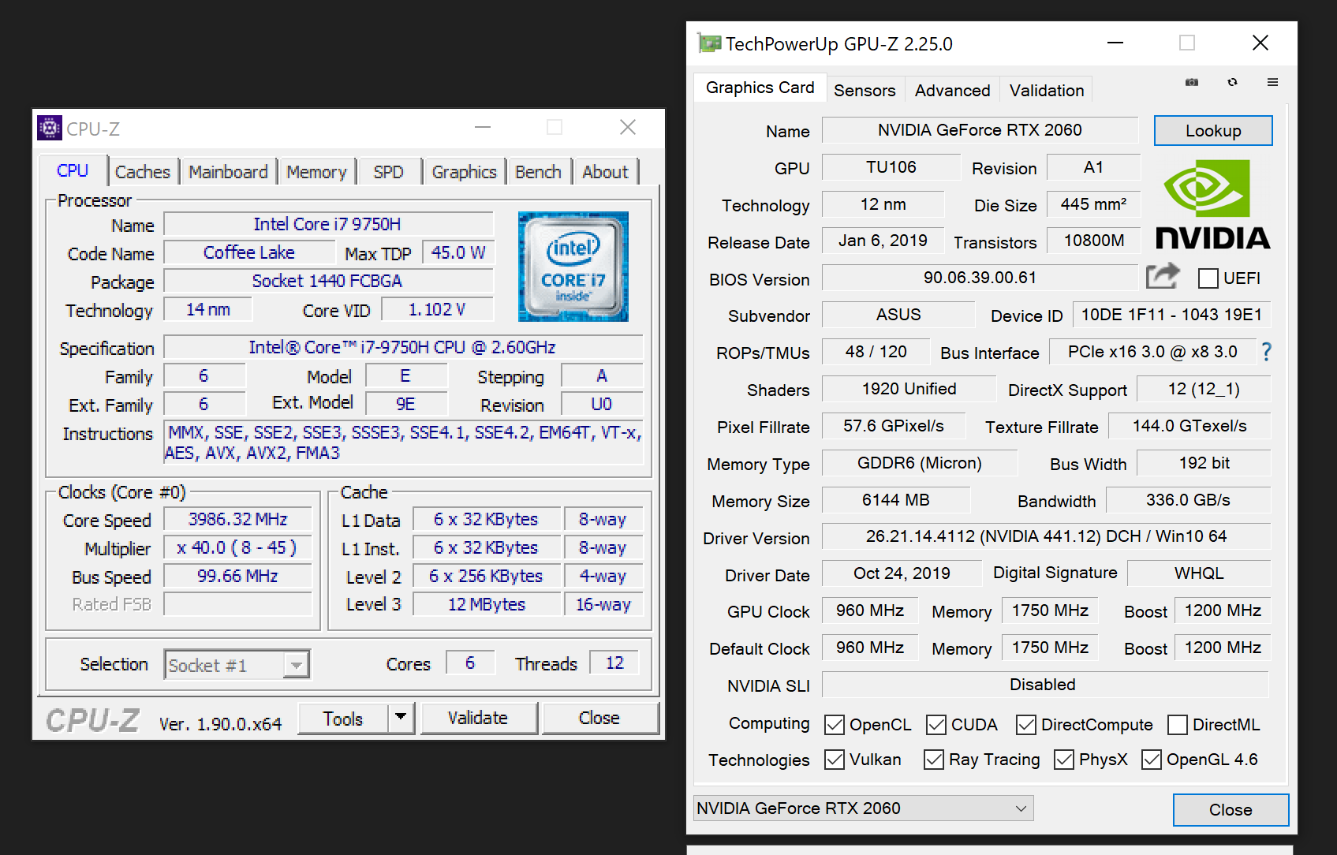Toggle the DirectML checkbox
Viewport: 1337px width, 855px height.
pos(1178,725)
